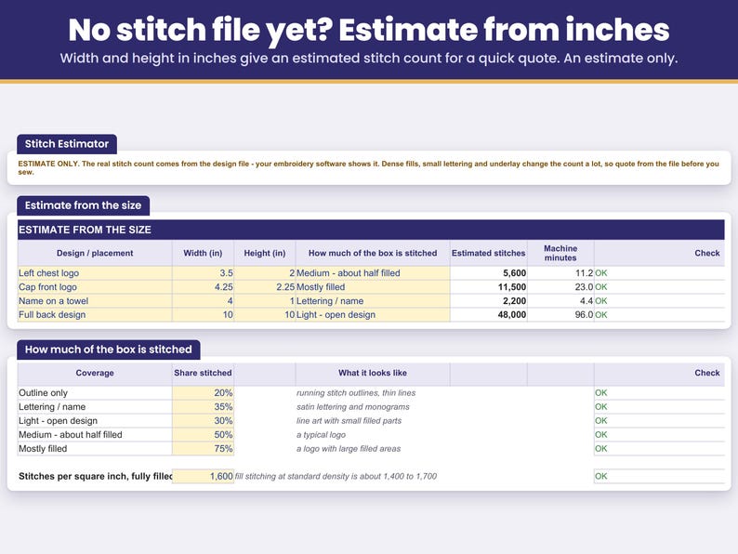738x554 pixels.
Task: Select estimated stitches value 48,000
Action: [x=489, y=315]
